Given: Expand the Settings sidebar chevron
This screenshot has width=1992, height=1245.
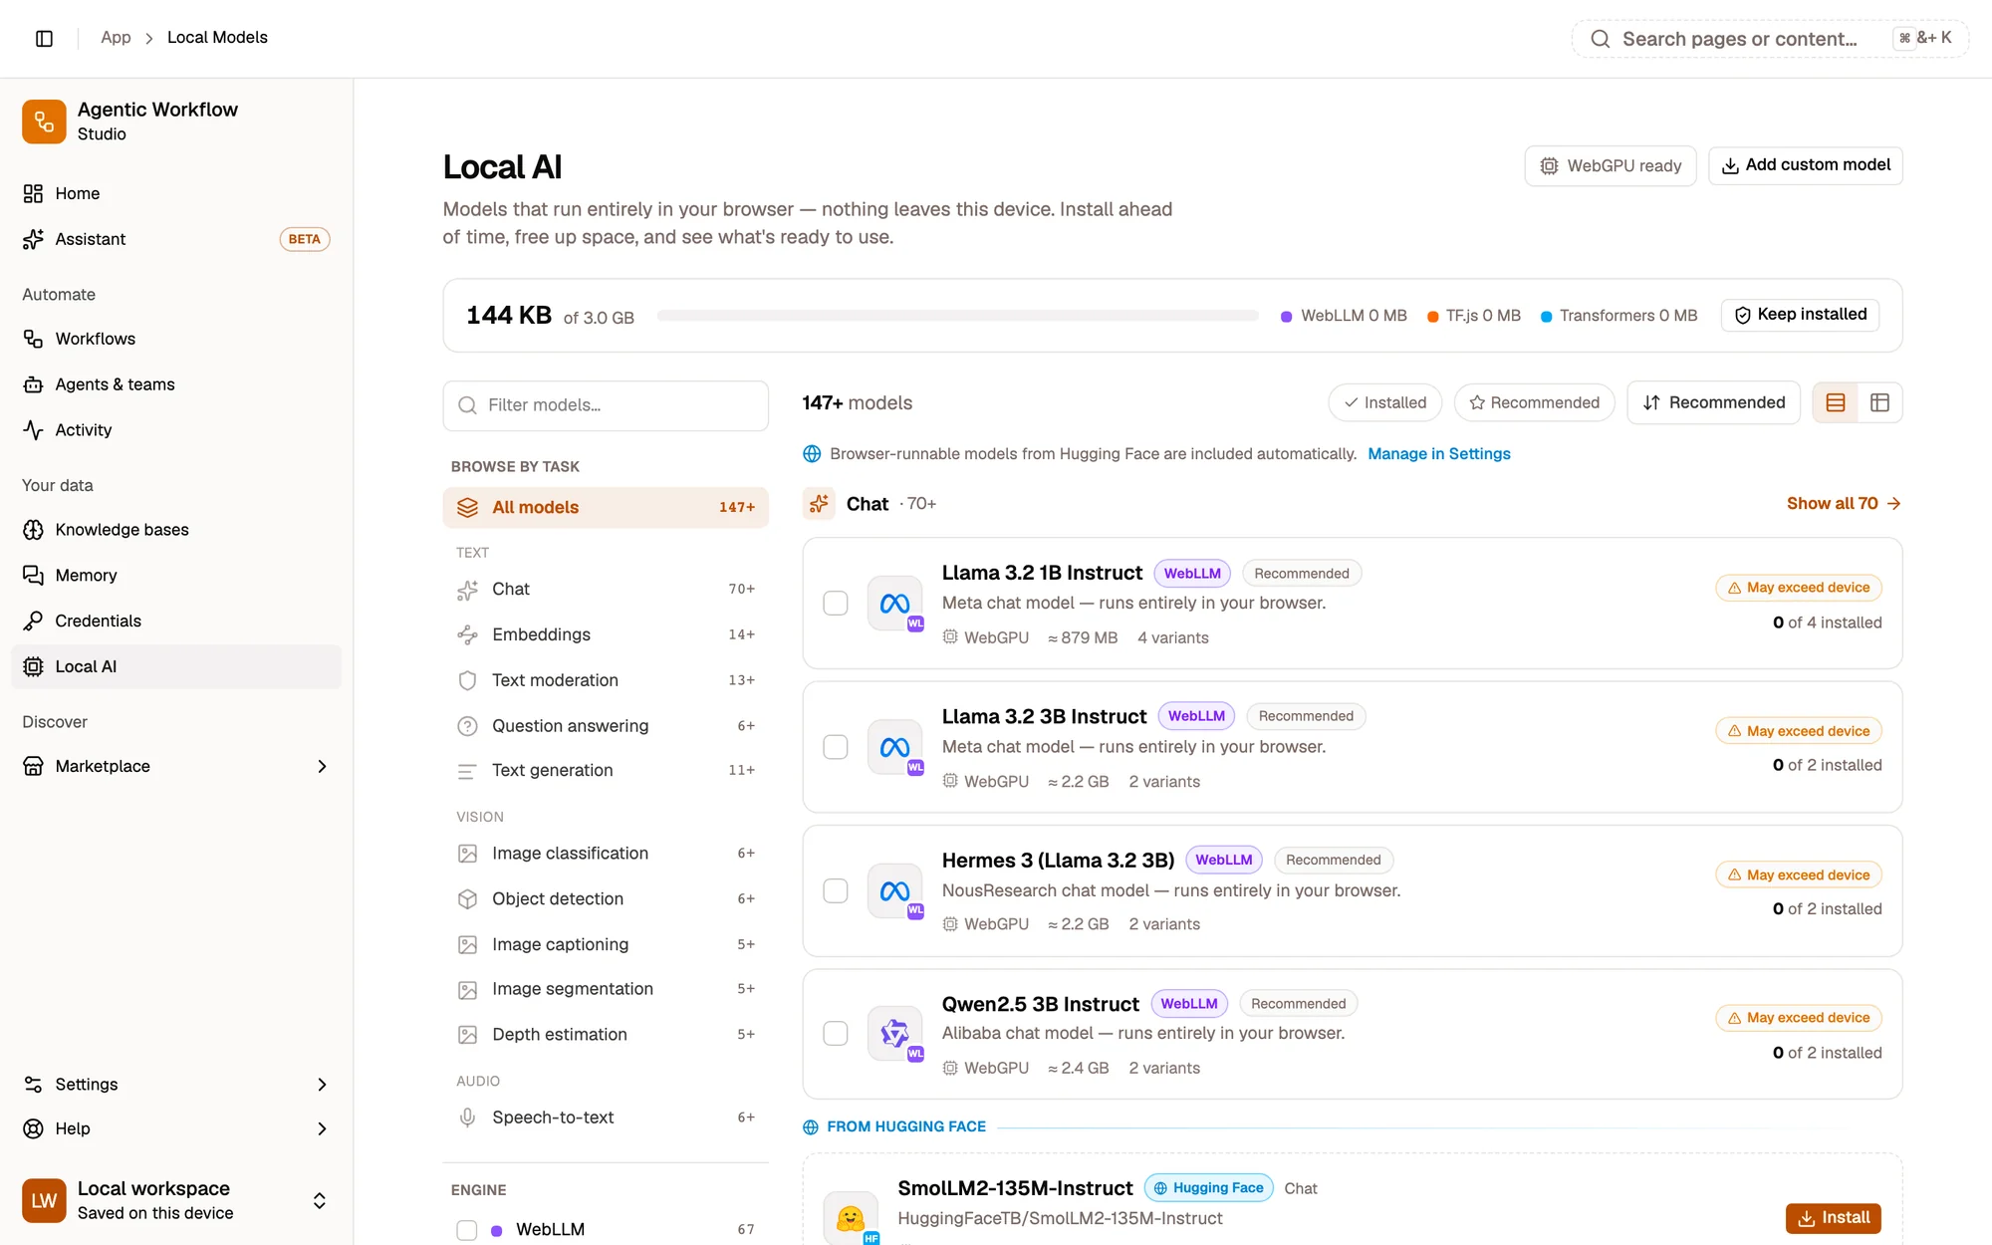Looking at the screenshot, I should 322,1085.
